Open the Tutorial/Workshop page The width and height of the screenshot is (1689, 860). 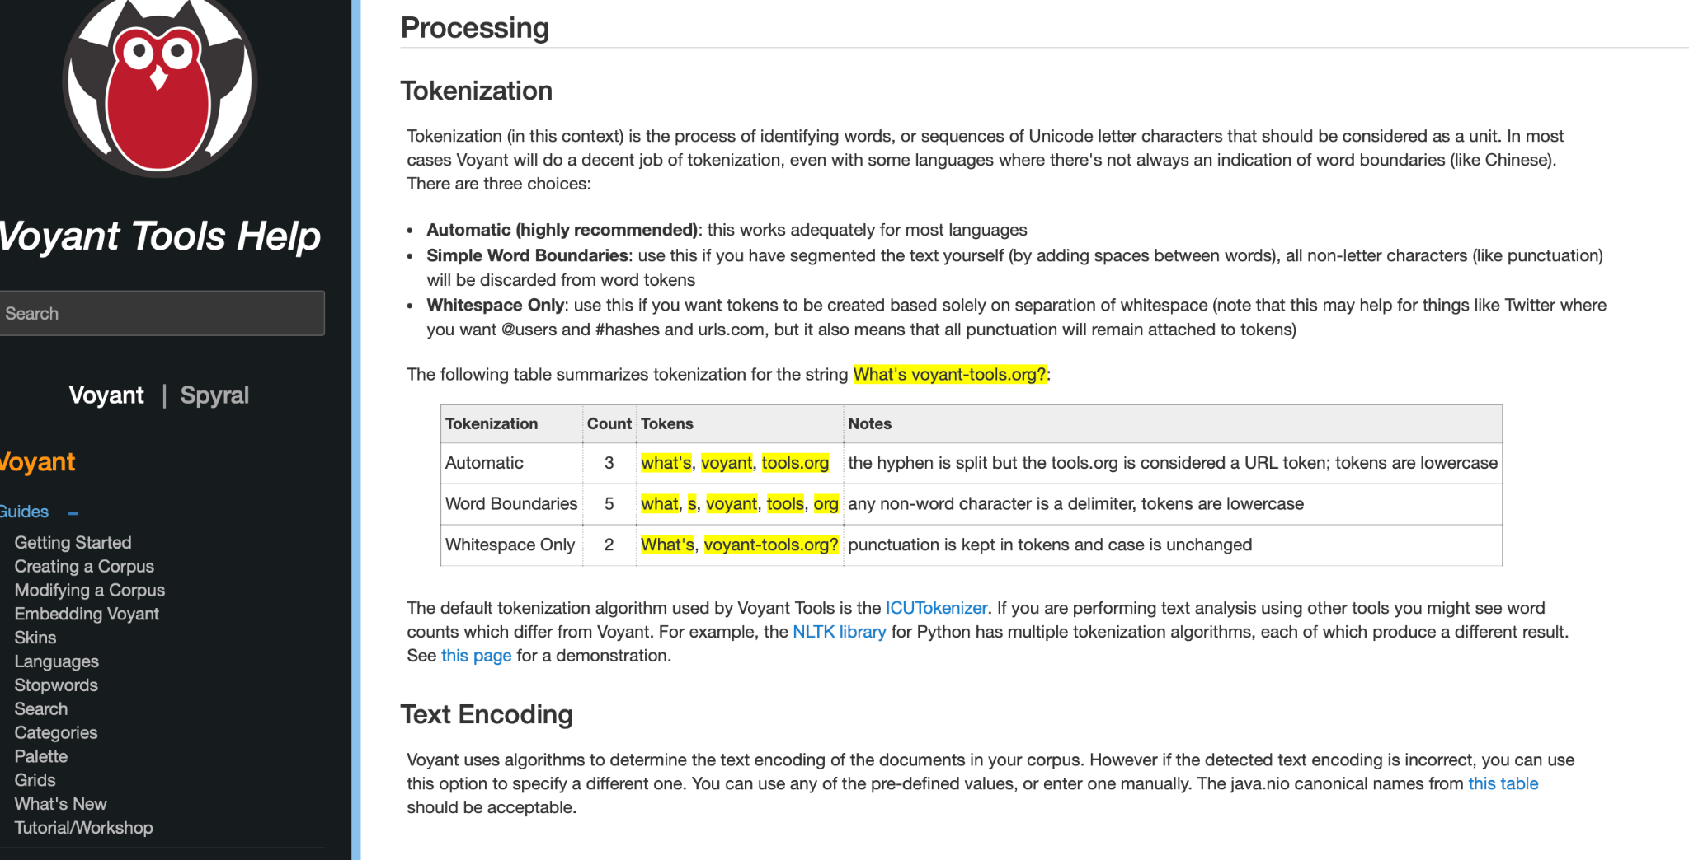[83, 828]
